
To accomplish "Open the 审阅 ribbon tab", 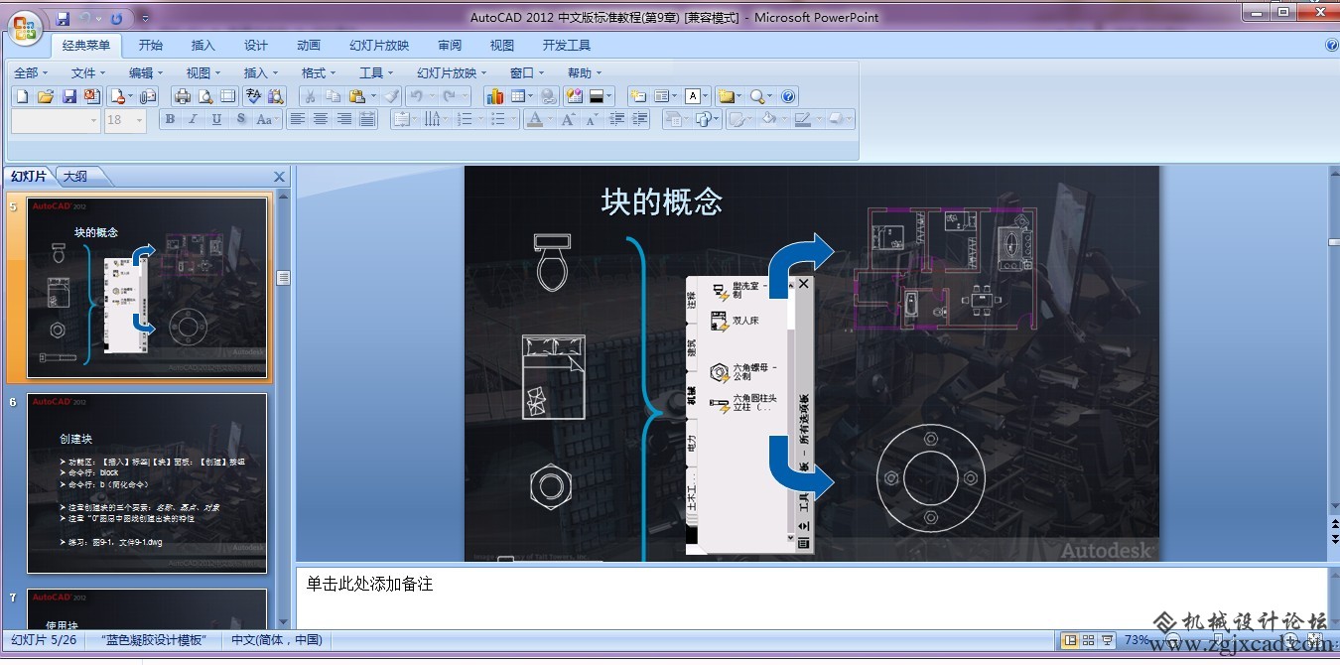I will click(x=450, y=45).
